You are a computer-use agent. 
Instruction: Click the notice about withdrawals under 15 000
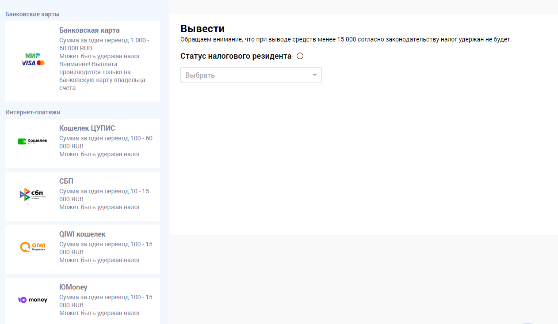pos(346,40)
